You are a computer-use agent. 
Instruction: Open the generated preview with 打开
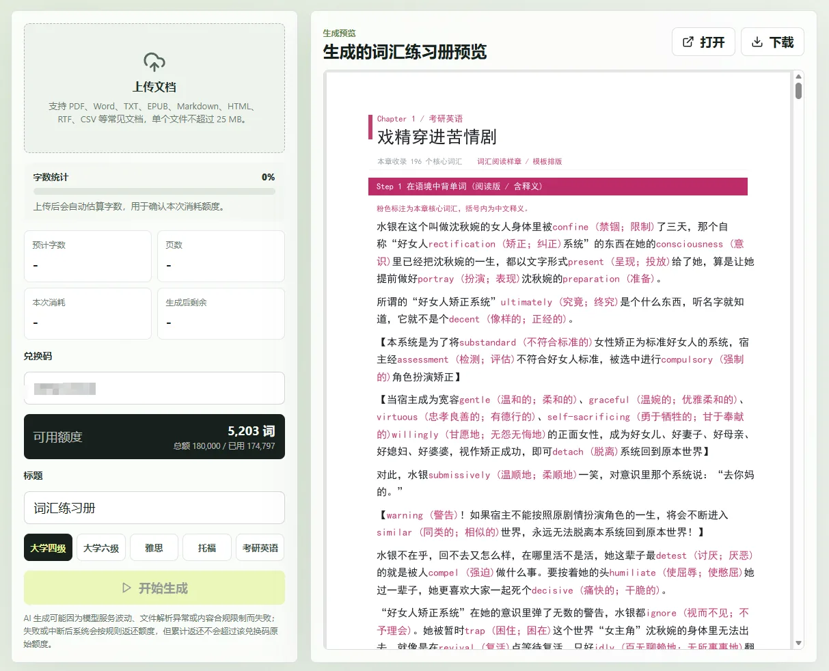pyautogui.click(x=703, y=42)
